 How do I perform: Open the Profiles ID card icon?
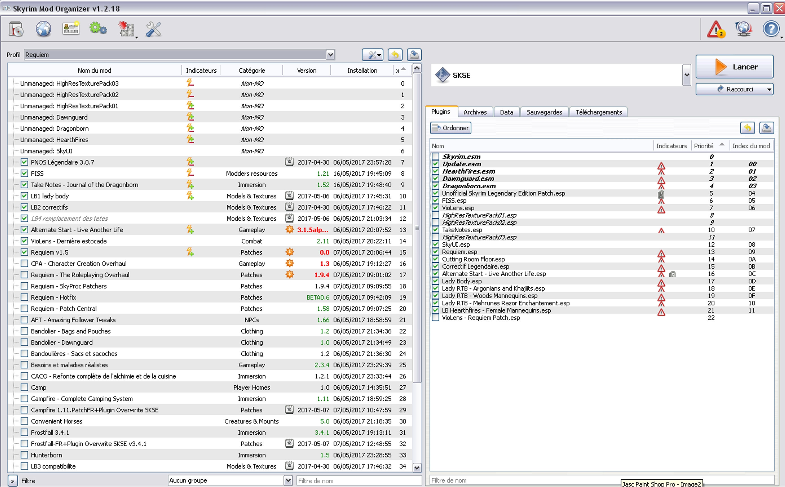[71, 29]
